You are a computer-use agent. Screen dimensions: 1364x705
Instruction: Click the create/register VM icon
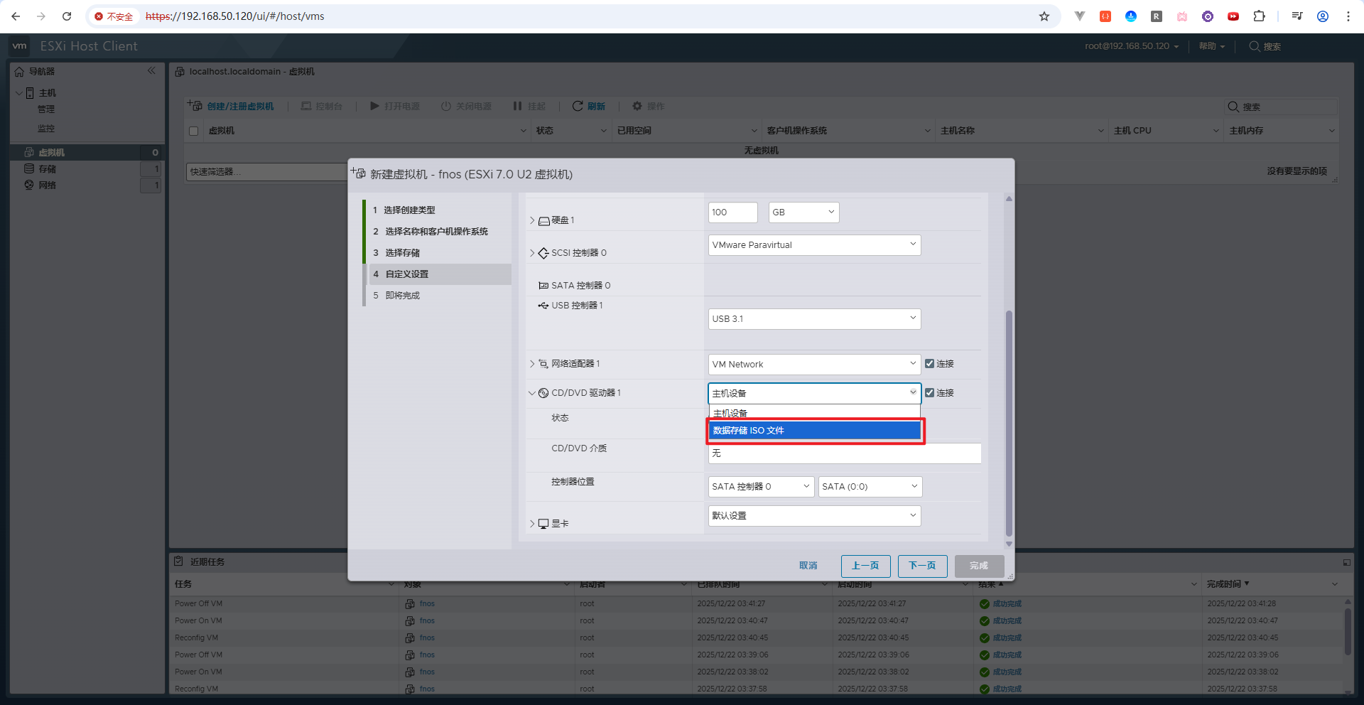pyautogui.click(x=195, y=106)
